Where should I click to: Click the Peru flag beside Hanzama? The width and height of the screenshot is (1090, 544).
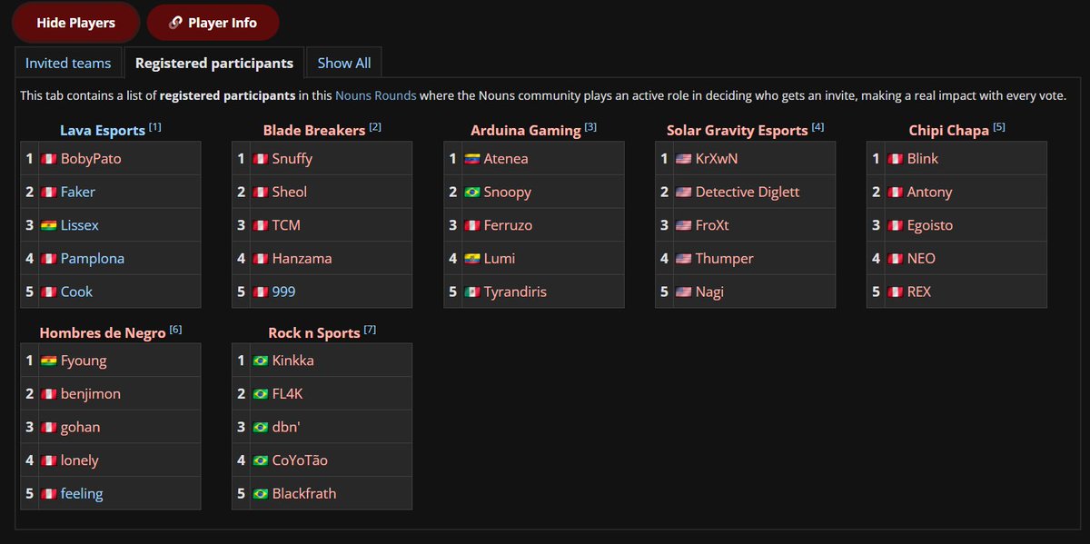coord(261,259)
